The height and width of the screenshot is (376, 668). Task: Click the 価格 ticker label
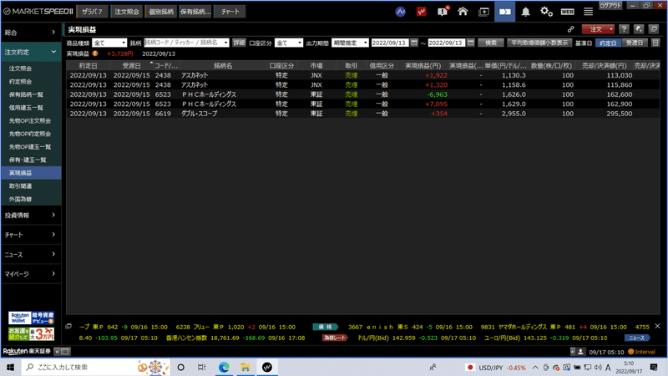point(325,327)
